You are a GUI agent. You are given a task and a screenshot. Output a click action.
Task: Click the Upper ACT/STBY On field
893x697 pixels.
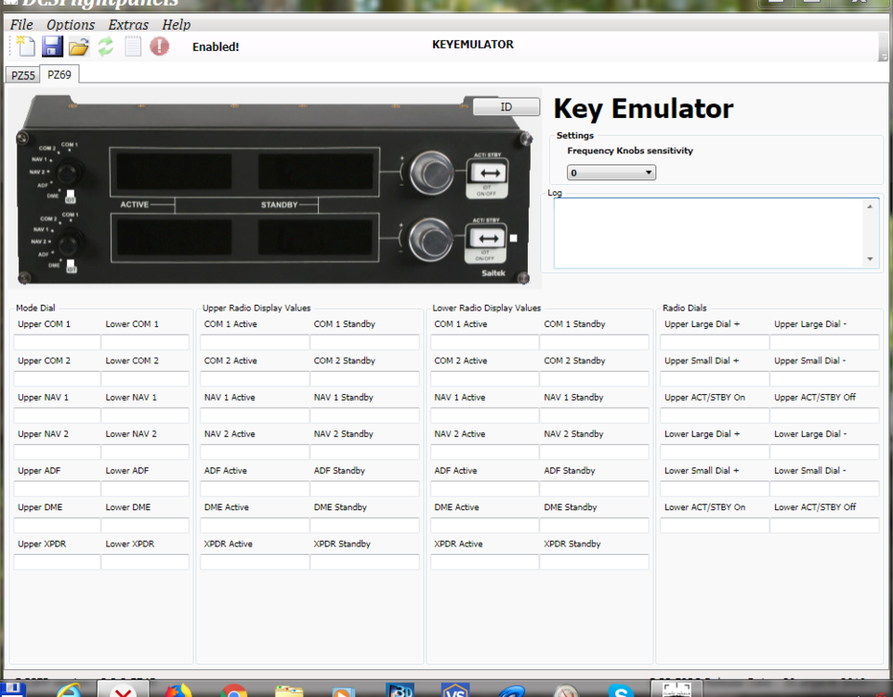[715, 415]
